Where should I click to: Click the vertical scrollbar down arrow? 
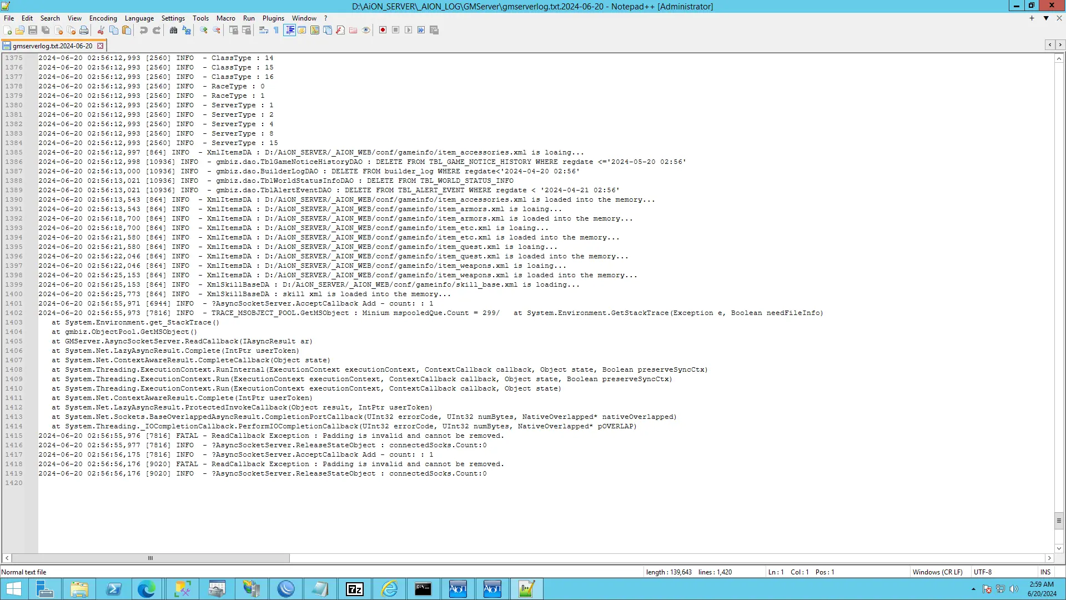1059,548
